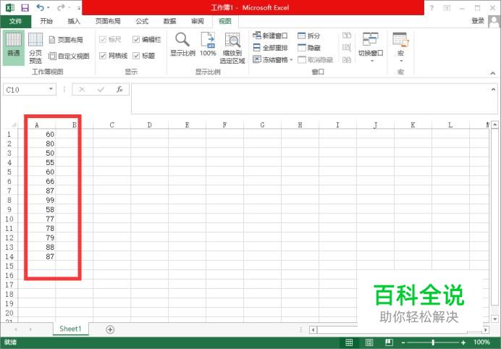This screenshot has width=501, height=349.
Task: Click the Switch Windows (切换窗口) icon
Action: point(371,40)
